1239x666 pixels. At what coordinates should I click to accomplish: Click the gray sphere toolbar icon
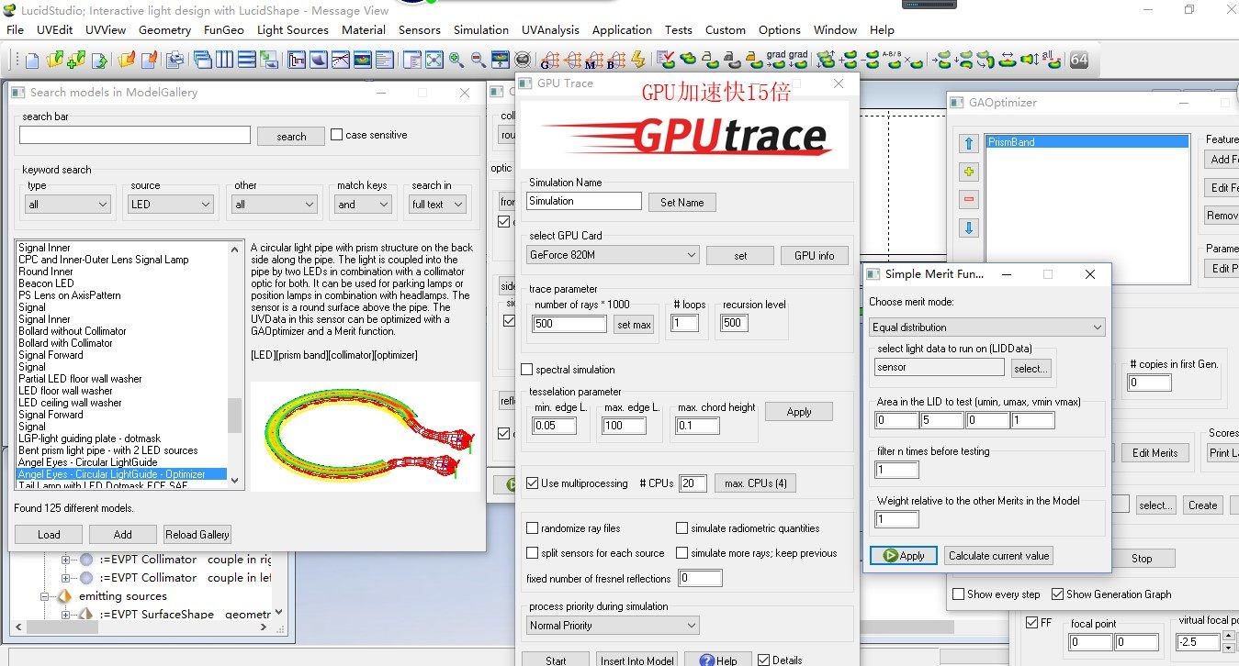(x=523, y=61)
